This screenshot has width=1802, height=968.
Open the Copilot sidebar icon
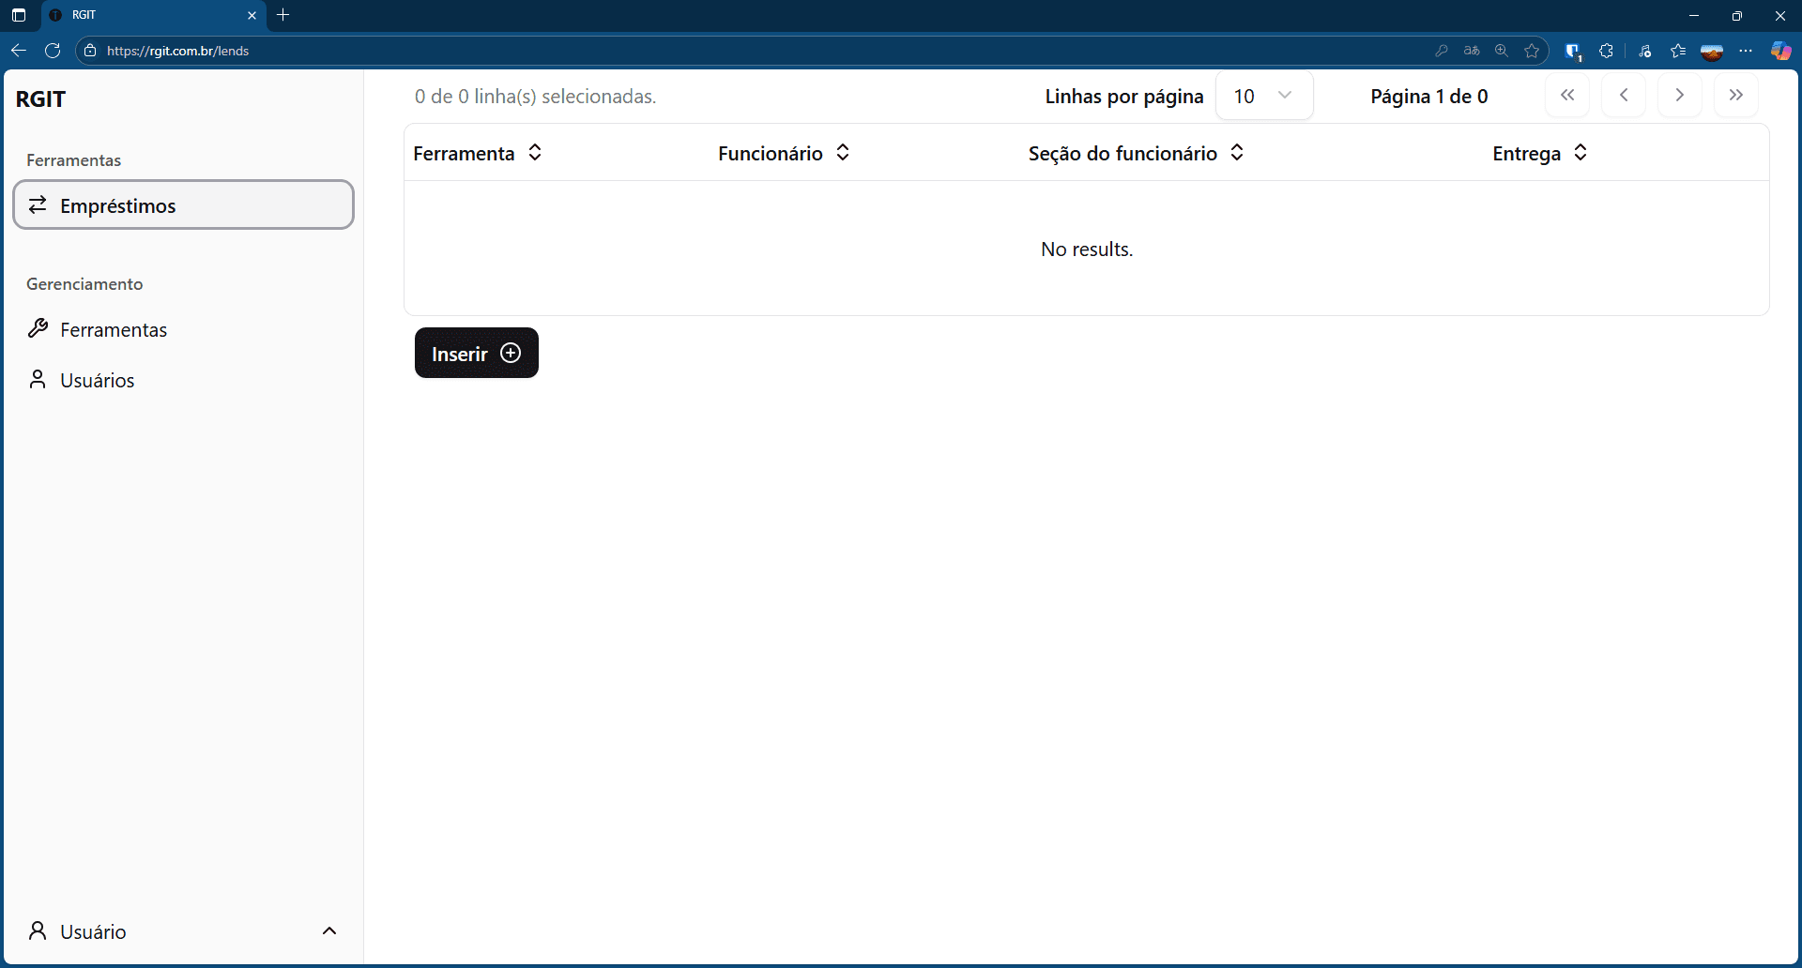click(1780, 51)
